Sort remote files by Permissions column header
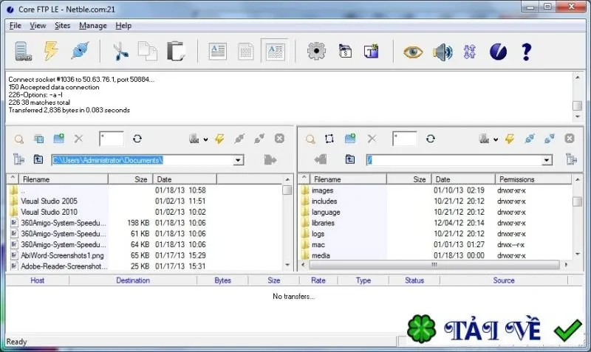 click(533, 179)
